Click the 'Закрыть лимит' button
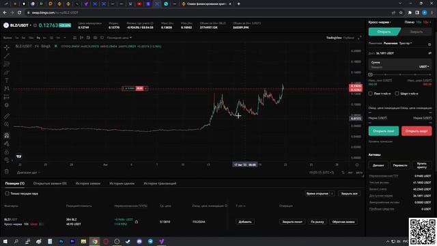The height and width of the screenshot is (246, 437). pos(292,222)
